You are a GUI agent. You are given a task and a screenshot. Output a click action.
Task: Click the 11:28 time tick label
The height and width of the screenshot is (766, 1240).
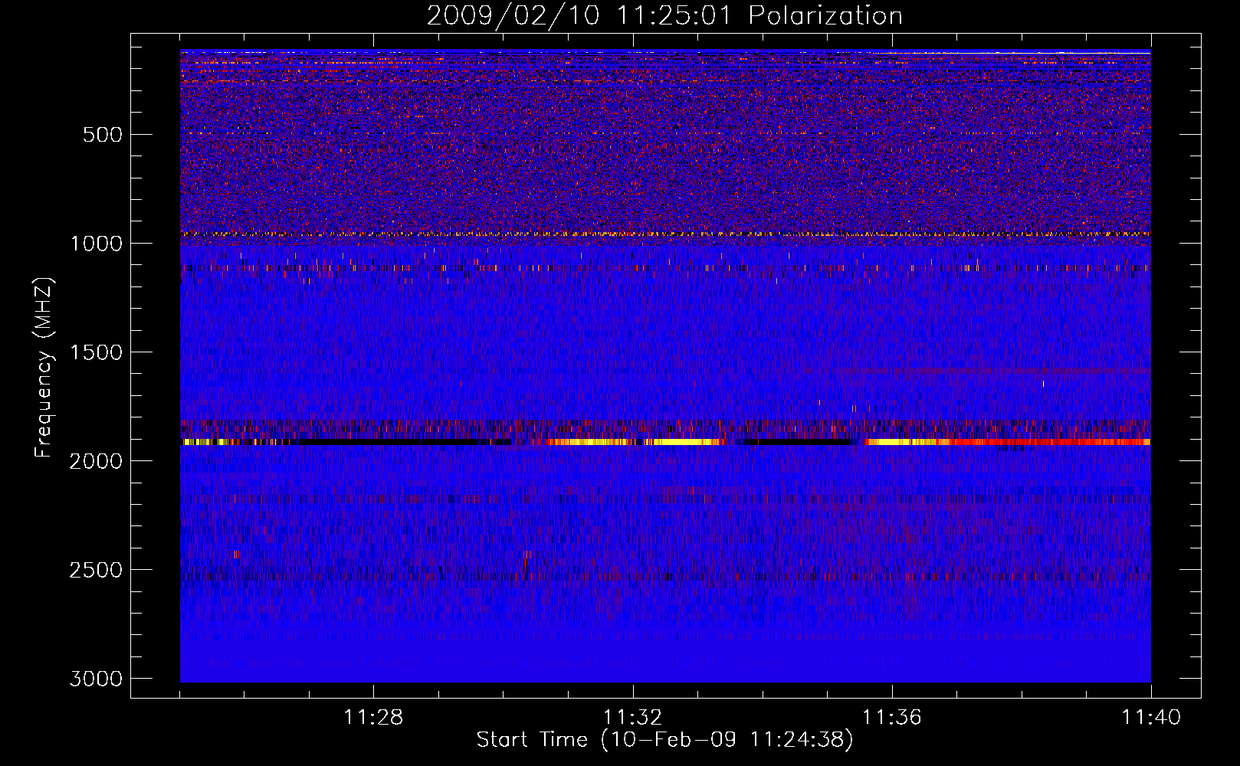tap(373, 718)
